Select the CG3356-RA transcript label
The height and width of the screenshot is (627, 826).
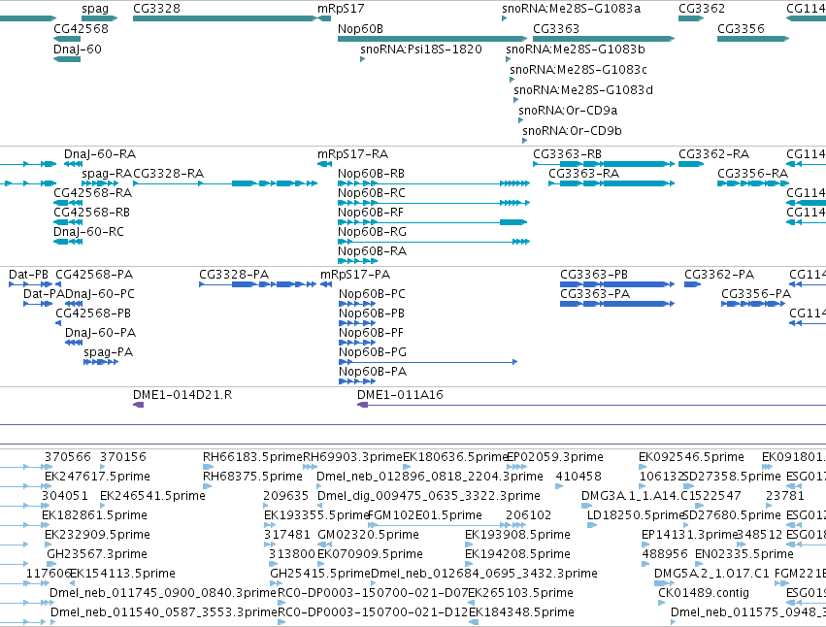click(753, 174)
